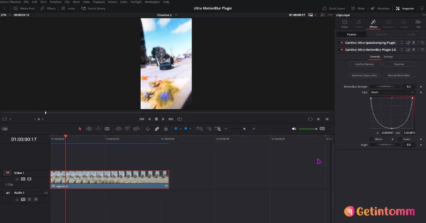This screenshot has height=223, width=426.
Task: Open the File menu
Action: (x=26, y=2)
